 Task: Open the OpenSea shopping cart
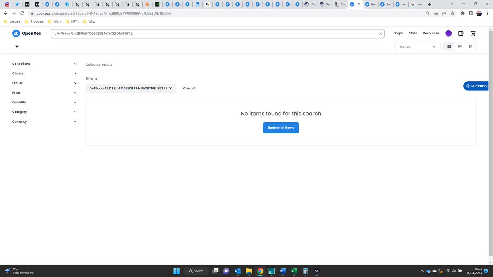click(x=473, y=33)
